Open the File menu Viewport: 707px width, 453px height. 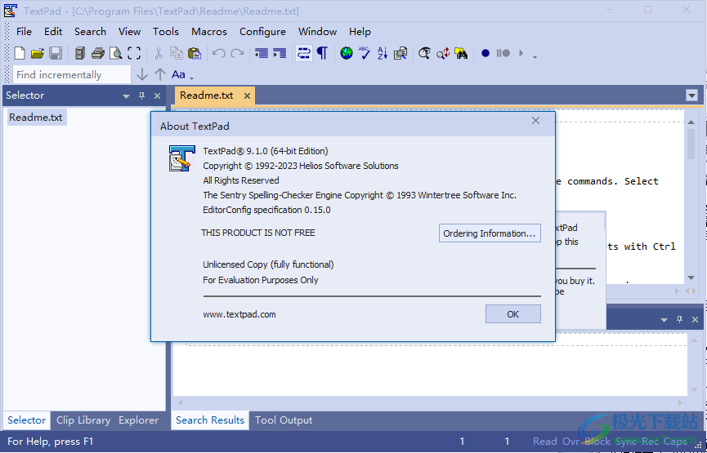point(24,32)
